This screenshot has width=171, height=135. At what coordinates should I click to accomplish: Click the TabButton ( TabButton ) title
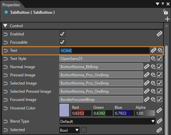pos(32,12)
